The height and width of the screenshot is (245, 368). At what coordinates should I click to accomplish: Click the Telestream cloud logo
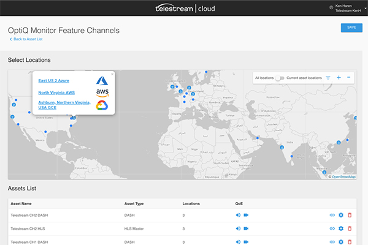(x=185, y=8)
